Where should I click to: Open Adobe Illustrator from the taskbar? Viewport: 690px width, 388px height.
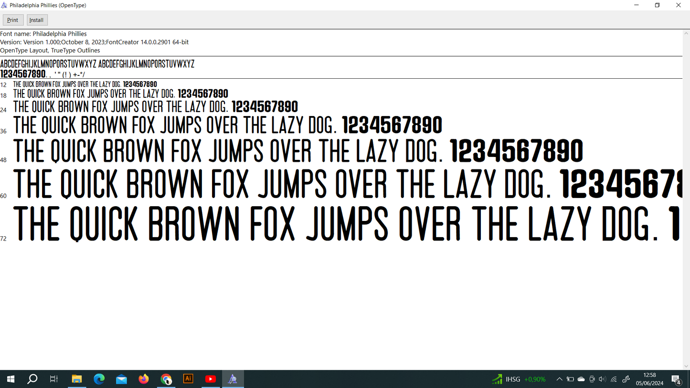[x=188, y=379]
